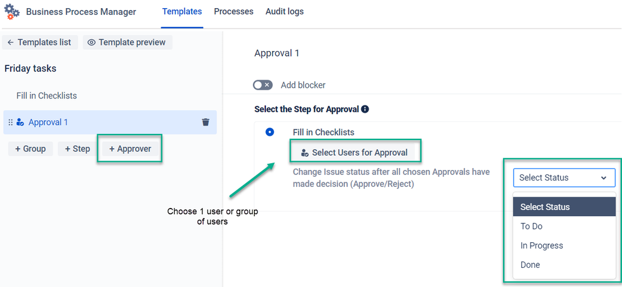Add a new Approver
The height and width of the screenshot is (287, 622).
pos(130,149)
